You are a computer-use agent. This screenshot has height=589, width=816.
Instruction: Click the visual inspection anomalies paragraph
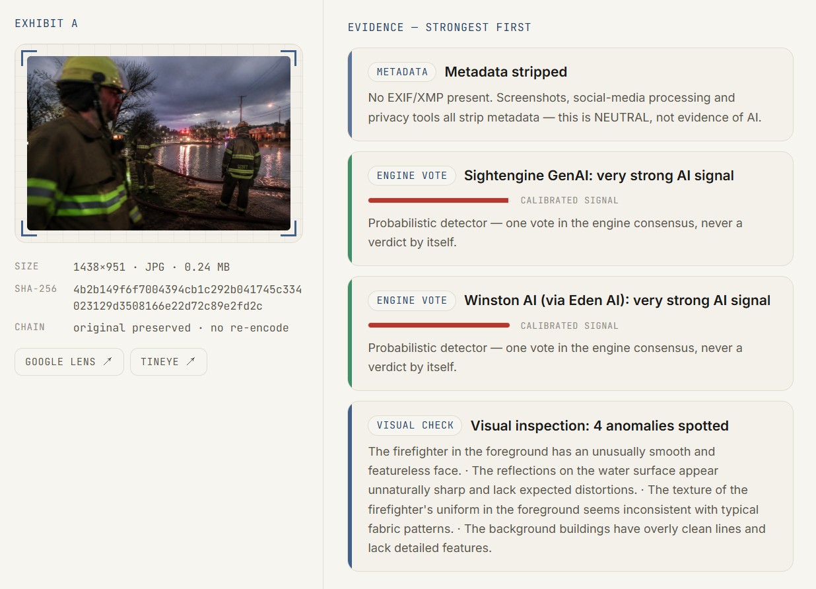(x=566, y=500)
